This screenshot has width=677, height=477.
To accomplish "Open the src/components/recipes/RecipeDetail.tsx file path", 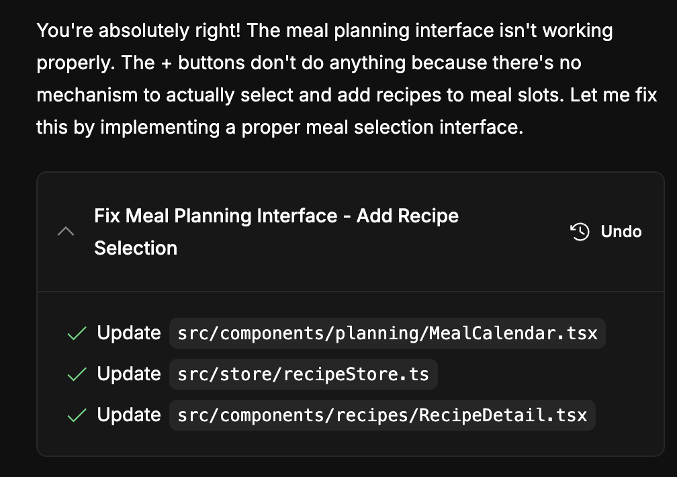I will point(382,415).
